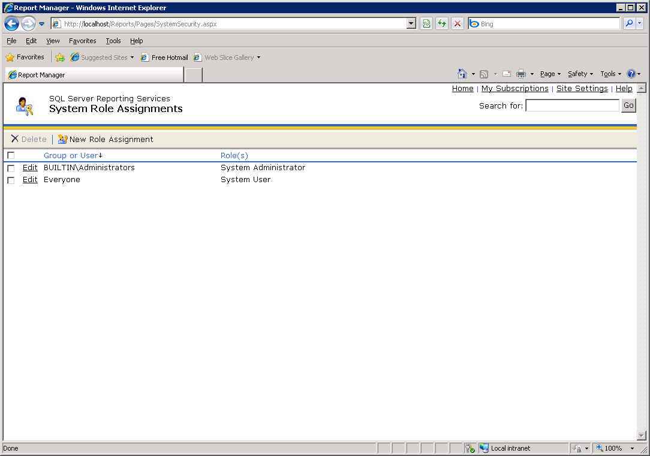Click the System Administrator role text
Viewport: 650px width, 456px height.
click(x=263, y=167)
